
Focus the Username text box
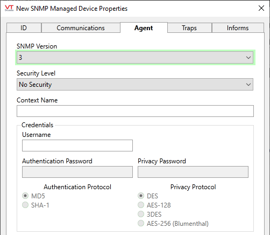point(77,146)
